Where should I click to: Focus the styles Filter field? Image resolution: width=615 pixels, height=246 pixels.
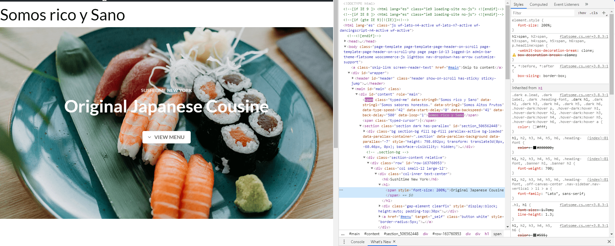click(543, 13)
